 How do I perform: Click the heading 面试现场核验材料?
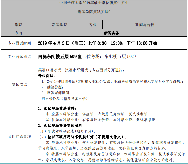59,109
